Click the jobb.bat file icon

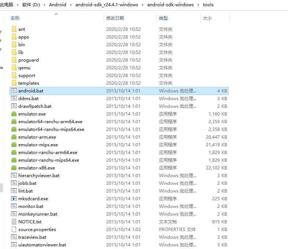(14, 183)
